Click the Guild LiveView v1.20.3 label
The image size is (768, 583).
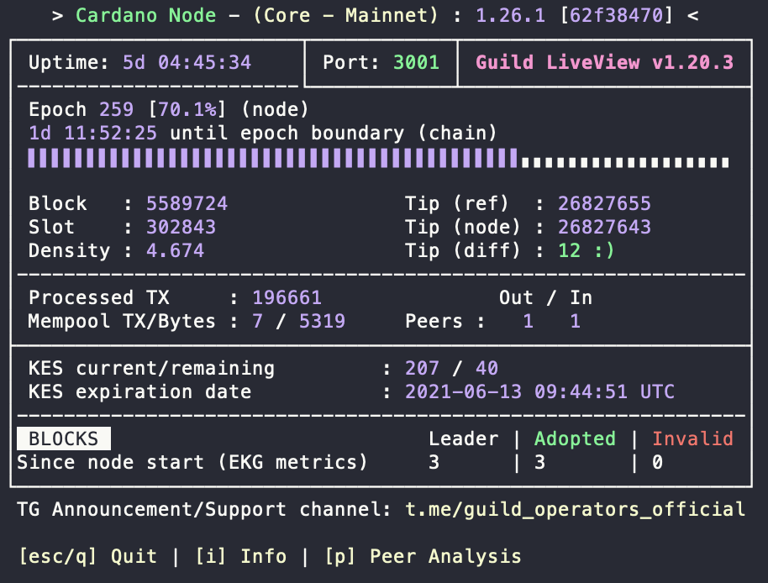pyautogui.click(x=604, y=63)
